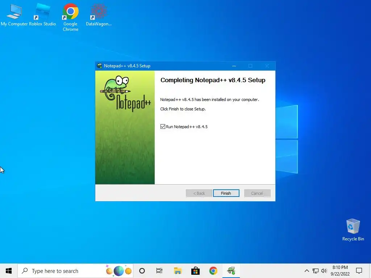Click 'Click Finish to close Setup.' text
Image resolution: width=371 pixels, height=278 pixels.
[183, 109]
